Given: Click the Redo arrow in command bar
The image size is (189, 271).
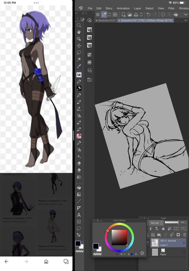Looking at the screenshot, I should (x=155, y=14).
